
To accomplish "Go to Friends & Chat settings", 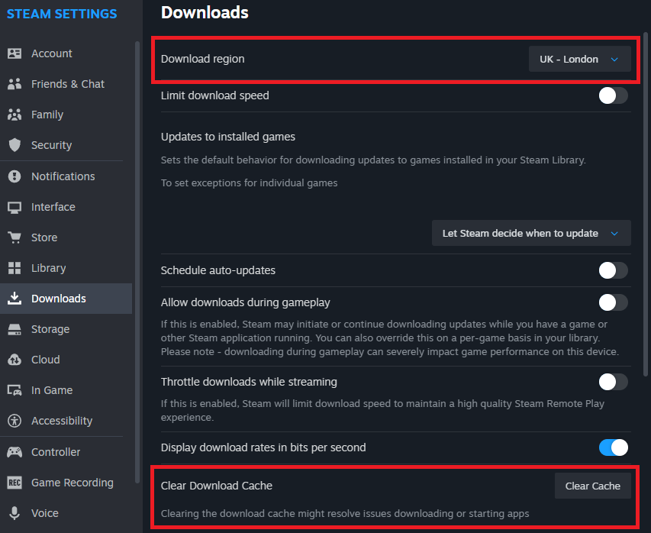I will 68,84.
